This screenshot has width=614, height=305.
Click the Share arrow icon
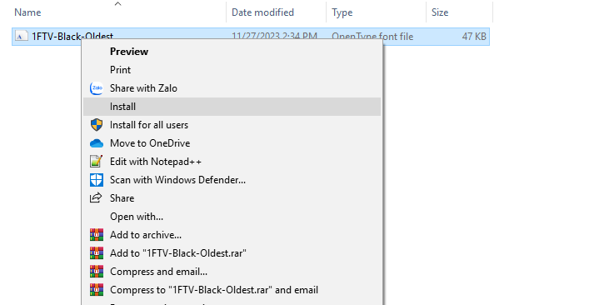point(96,197)
